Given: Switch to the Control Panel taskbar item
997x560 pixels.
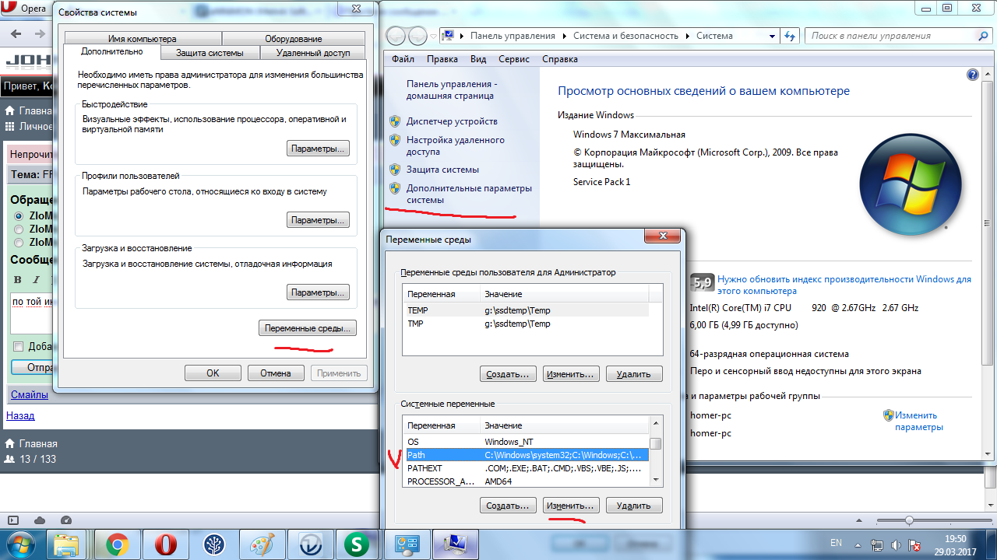Looking at the screenshot, I should point(407,544).
